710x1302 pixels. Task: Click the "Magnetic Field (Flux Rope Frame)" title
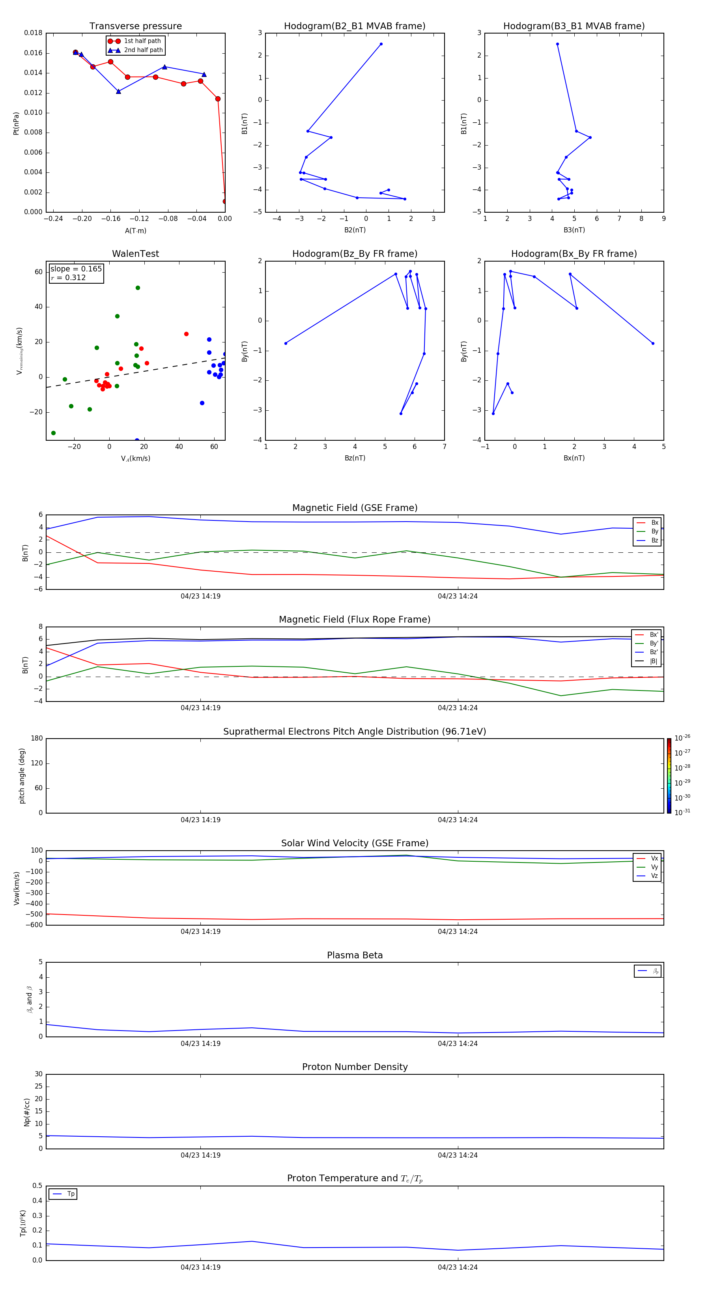[355, 620]
